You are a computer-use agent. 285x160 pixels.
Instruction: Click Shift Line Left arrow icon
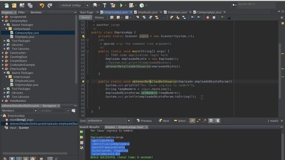pyautogui.click(x=192, y=17)
